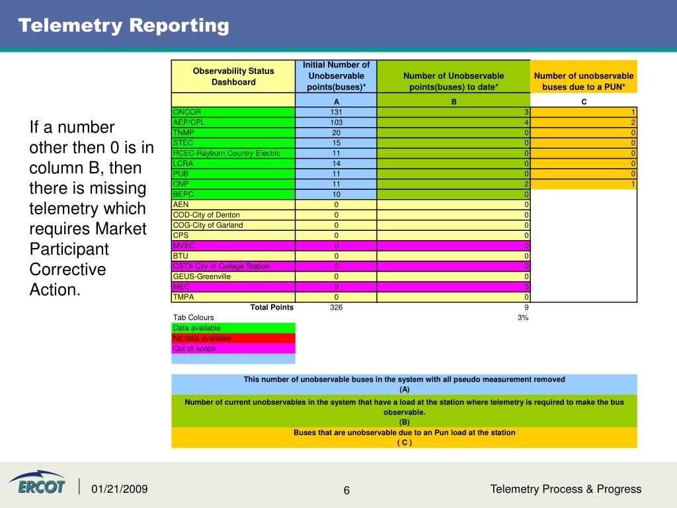677x508 pixels.
Task: Select the red "No data available" legend swatch
Action: pos(233,338)
